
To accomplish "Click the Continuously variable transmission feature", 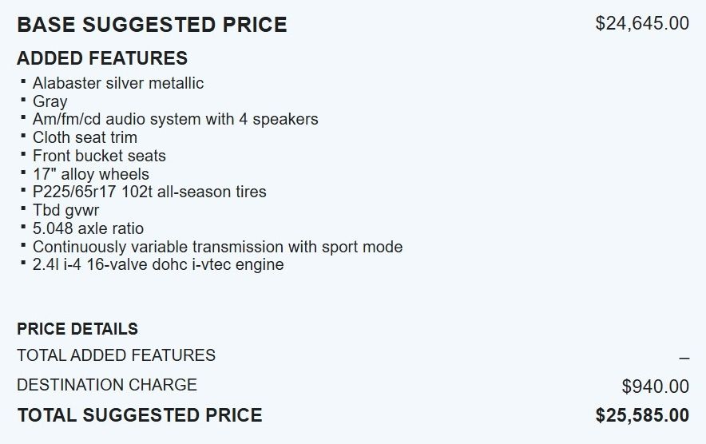I will [x=217, y=247].
